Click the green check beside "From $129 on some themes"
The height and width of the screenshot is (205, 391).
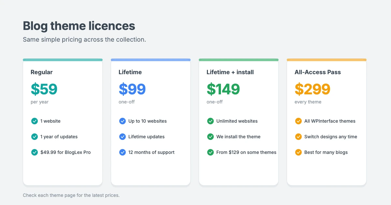coord(210,152)
